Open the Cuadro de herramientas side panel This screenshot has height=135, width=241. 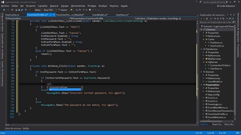pyautogui.click(x=2, y=73)
